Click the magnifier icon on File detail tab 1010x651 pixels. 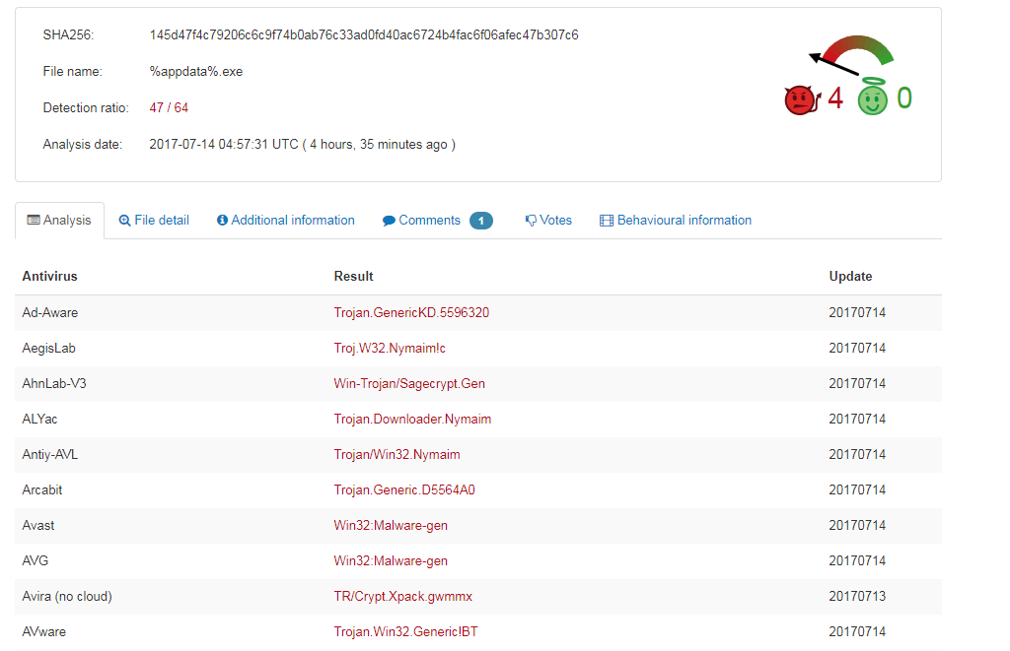point(125,221)
